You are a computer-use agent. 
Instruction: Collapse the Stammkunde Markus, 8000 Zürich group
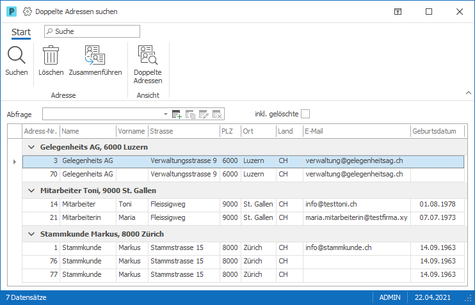[x=31, y=234]
